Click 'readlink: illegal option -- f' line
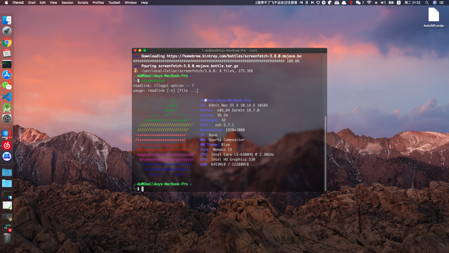The height and width of the screenshot is (253, 449). point(164,85)
